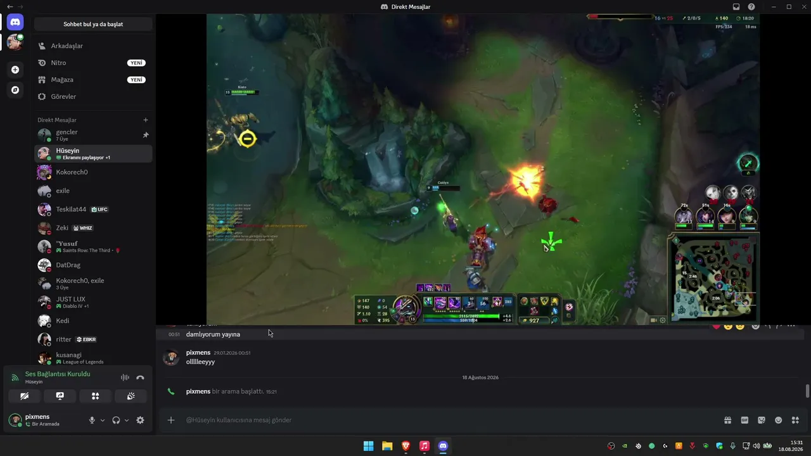
Task: Click the 'damlıyorum yayına' message text
Action: click(213, 334)
